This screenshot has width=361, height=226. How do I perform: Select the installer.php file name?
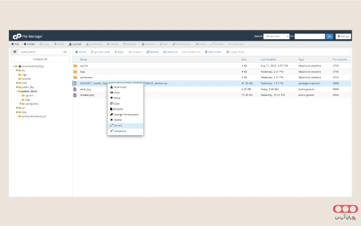pos(87,95)
